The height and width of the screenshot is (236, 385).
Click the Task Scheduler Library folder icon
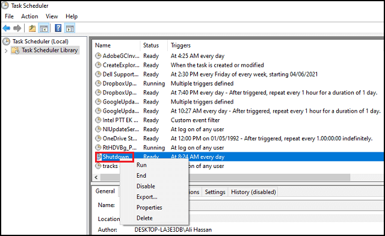click(x=16, y=51)
